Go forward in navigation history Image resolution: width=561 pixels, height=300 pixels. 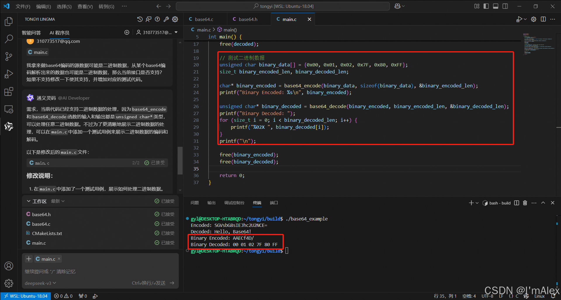coord(168,6)
